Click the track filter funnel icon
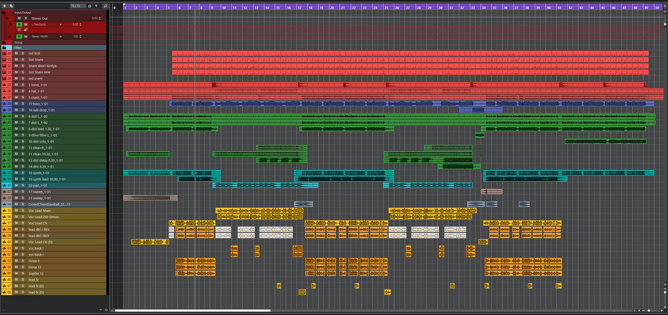This screenshot has width=668, height=315. [96, 6]
